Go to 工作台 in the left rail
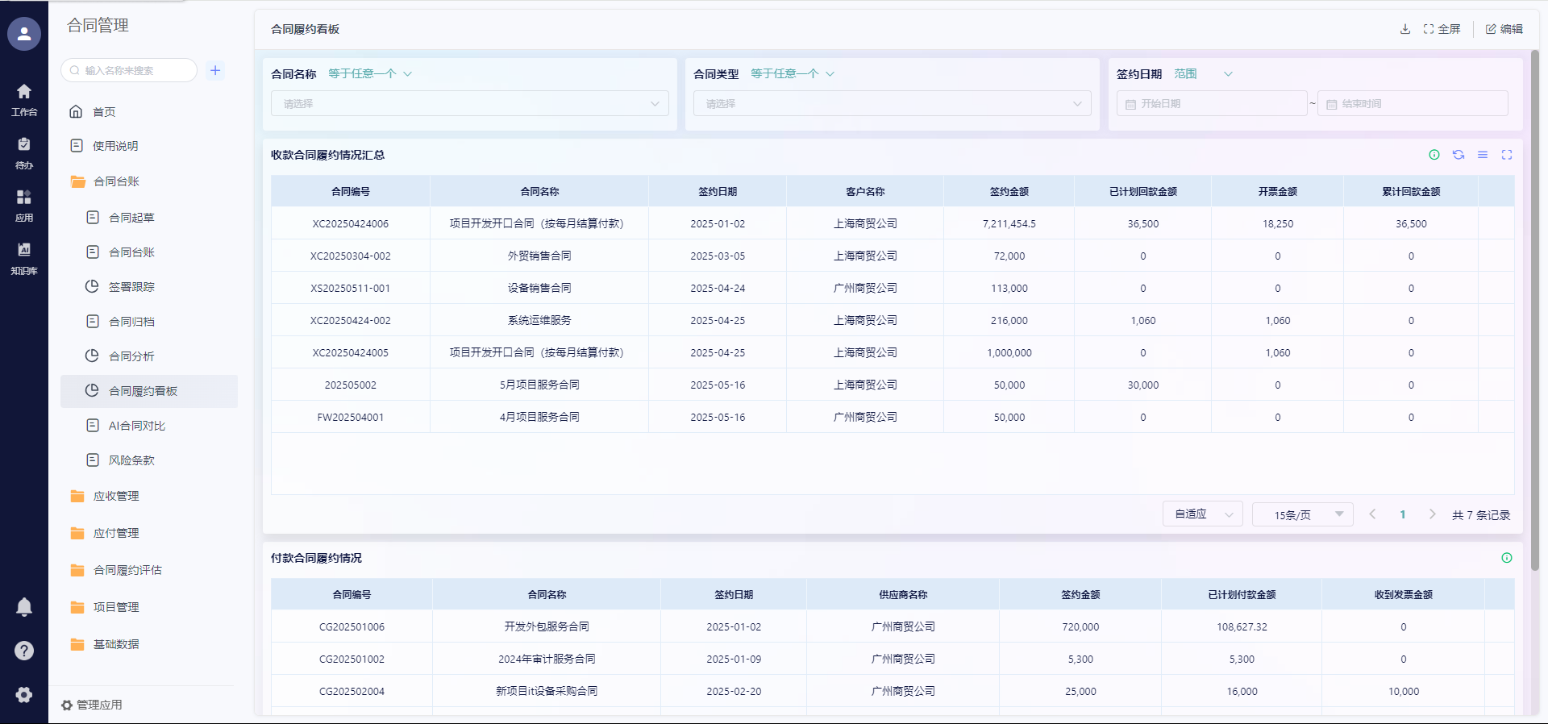Screen dimensions: 1548x724 click(x=24, y=99)
